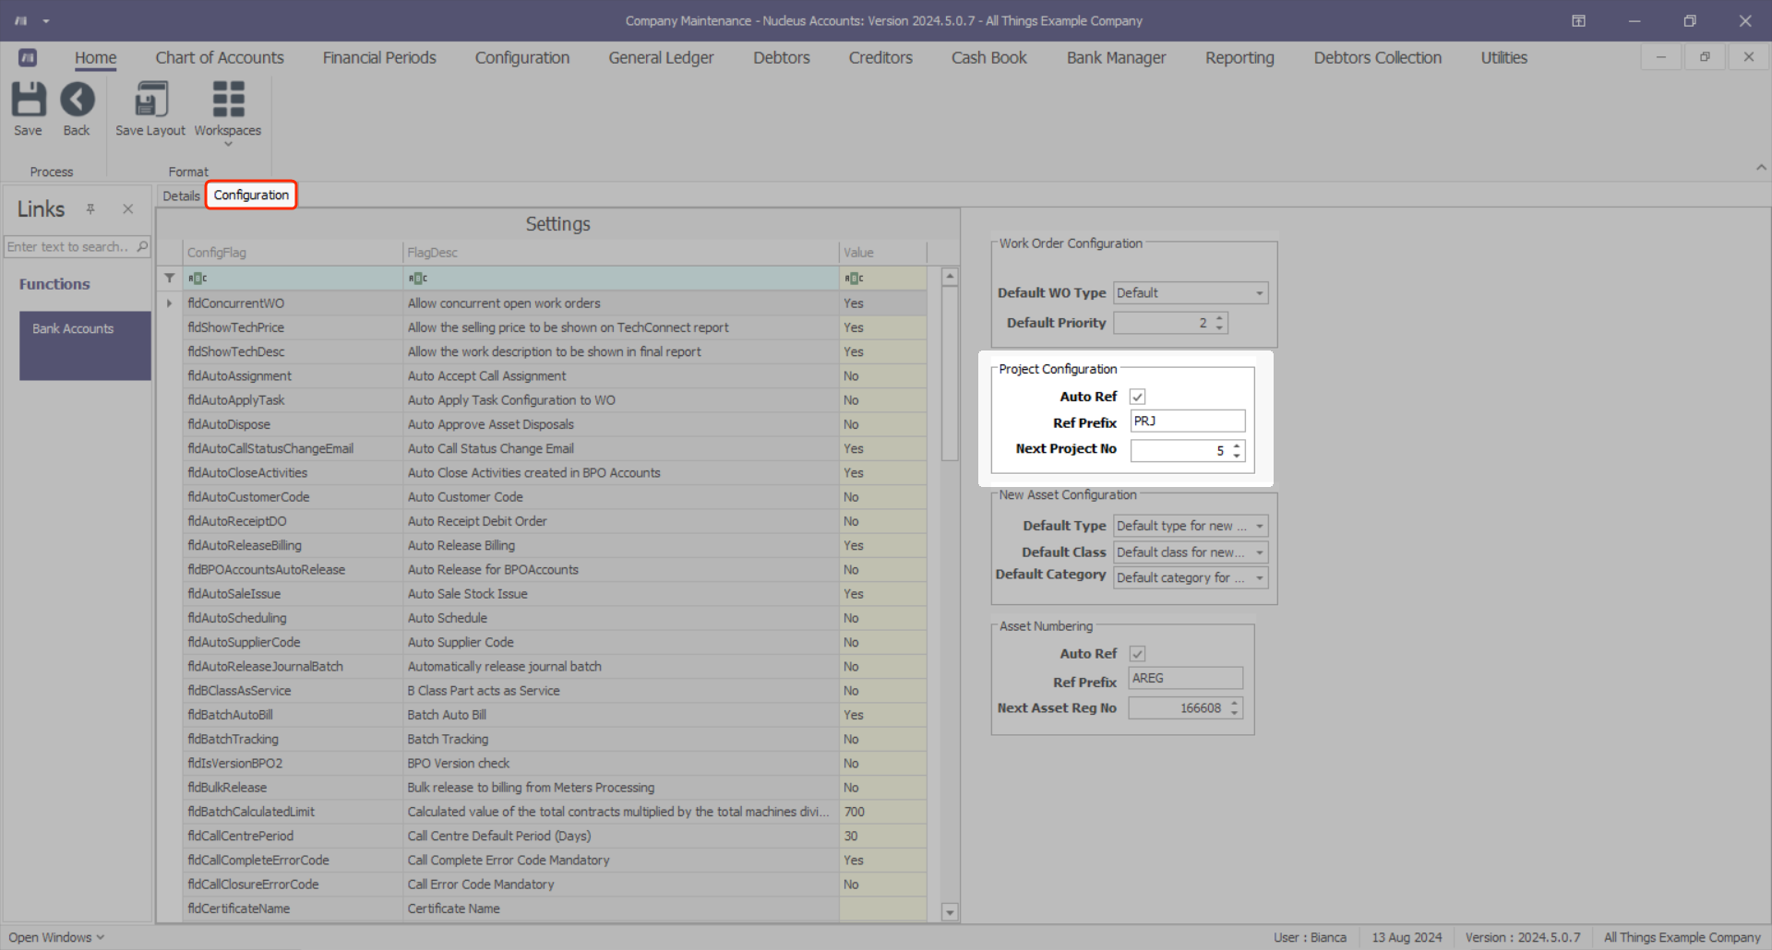This screenshot has width=1772, height=950.
Task: Open New Asset Default Type dropdown
Action: [1259, 526]
